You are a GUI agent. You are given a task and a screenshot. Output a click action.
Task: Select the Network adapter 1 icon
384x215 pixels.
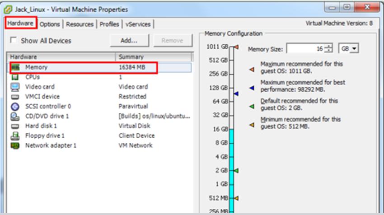pyautogui.click(x=15, y=146)
